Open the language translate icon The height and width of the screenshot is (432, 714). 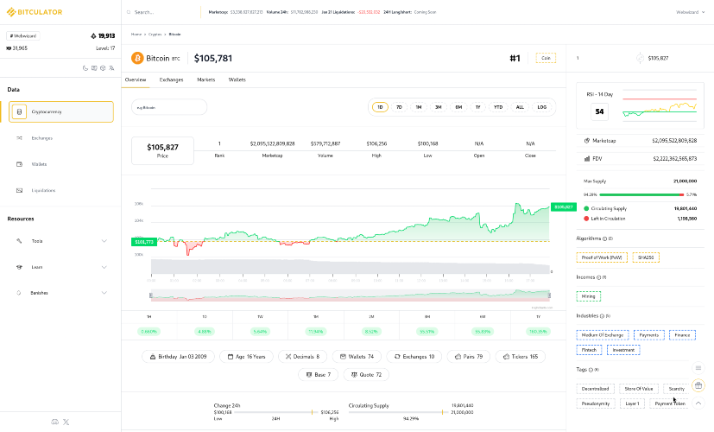point(111,68)
